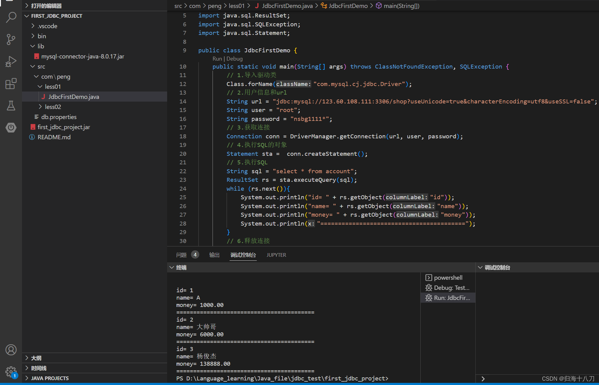
Task: Click the problems count badge 4
Action: [195, 255]
